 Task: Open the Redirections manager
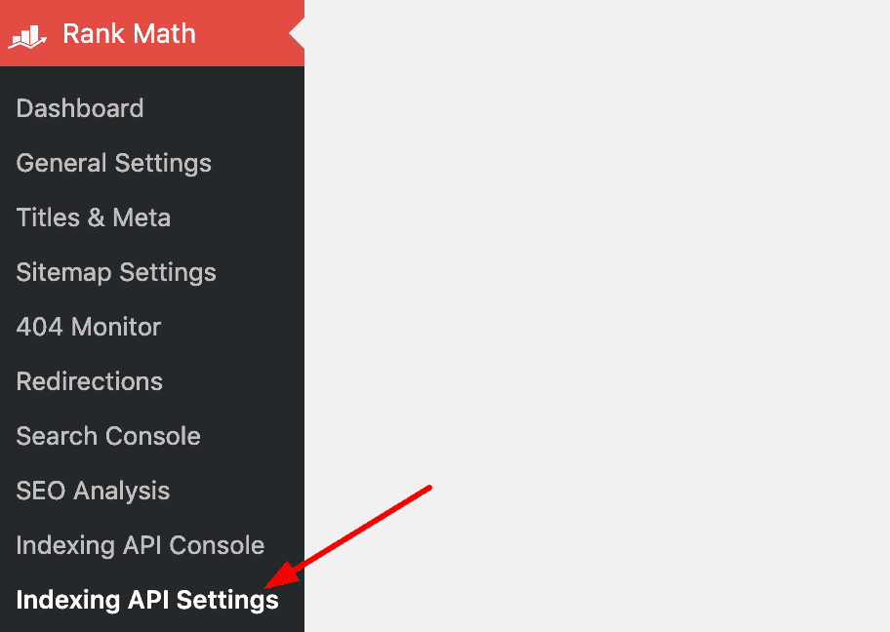point(89,381)
